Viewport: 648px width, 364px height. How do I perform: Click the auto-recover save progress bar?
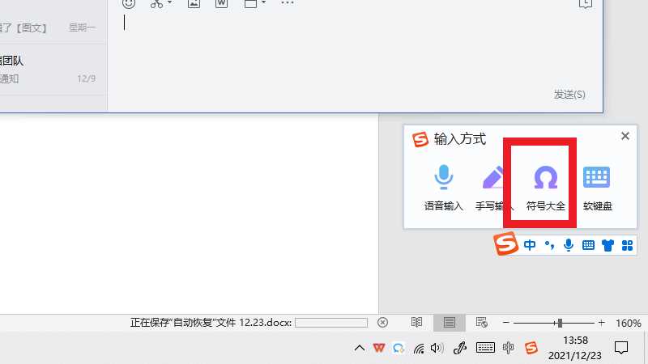(331, 322)
